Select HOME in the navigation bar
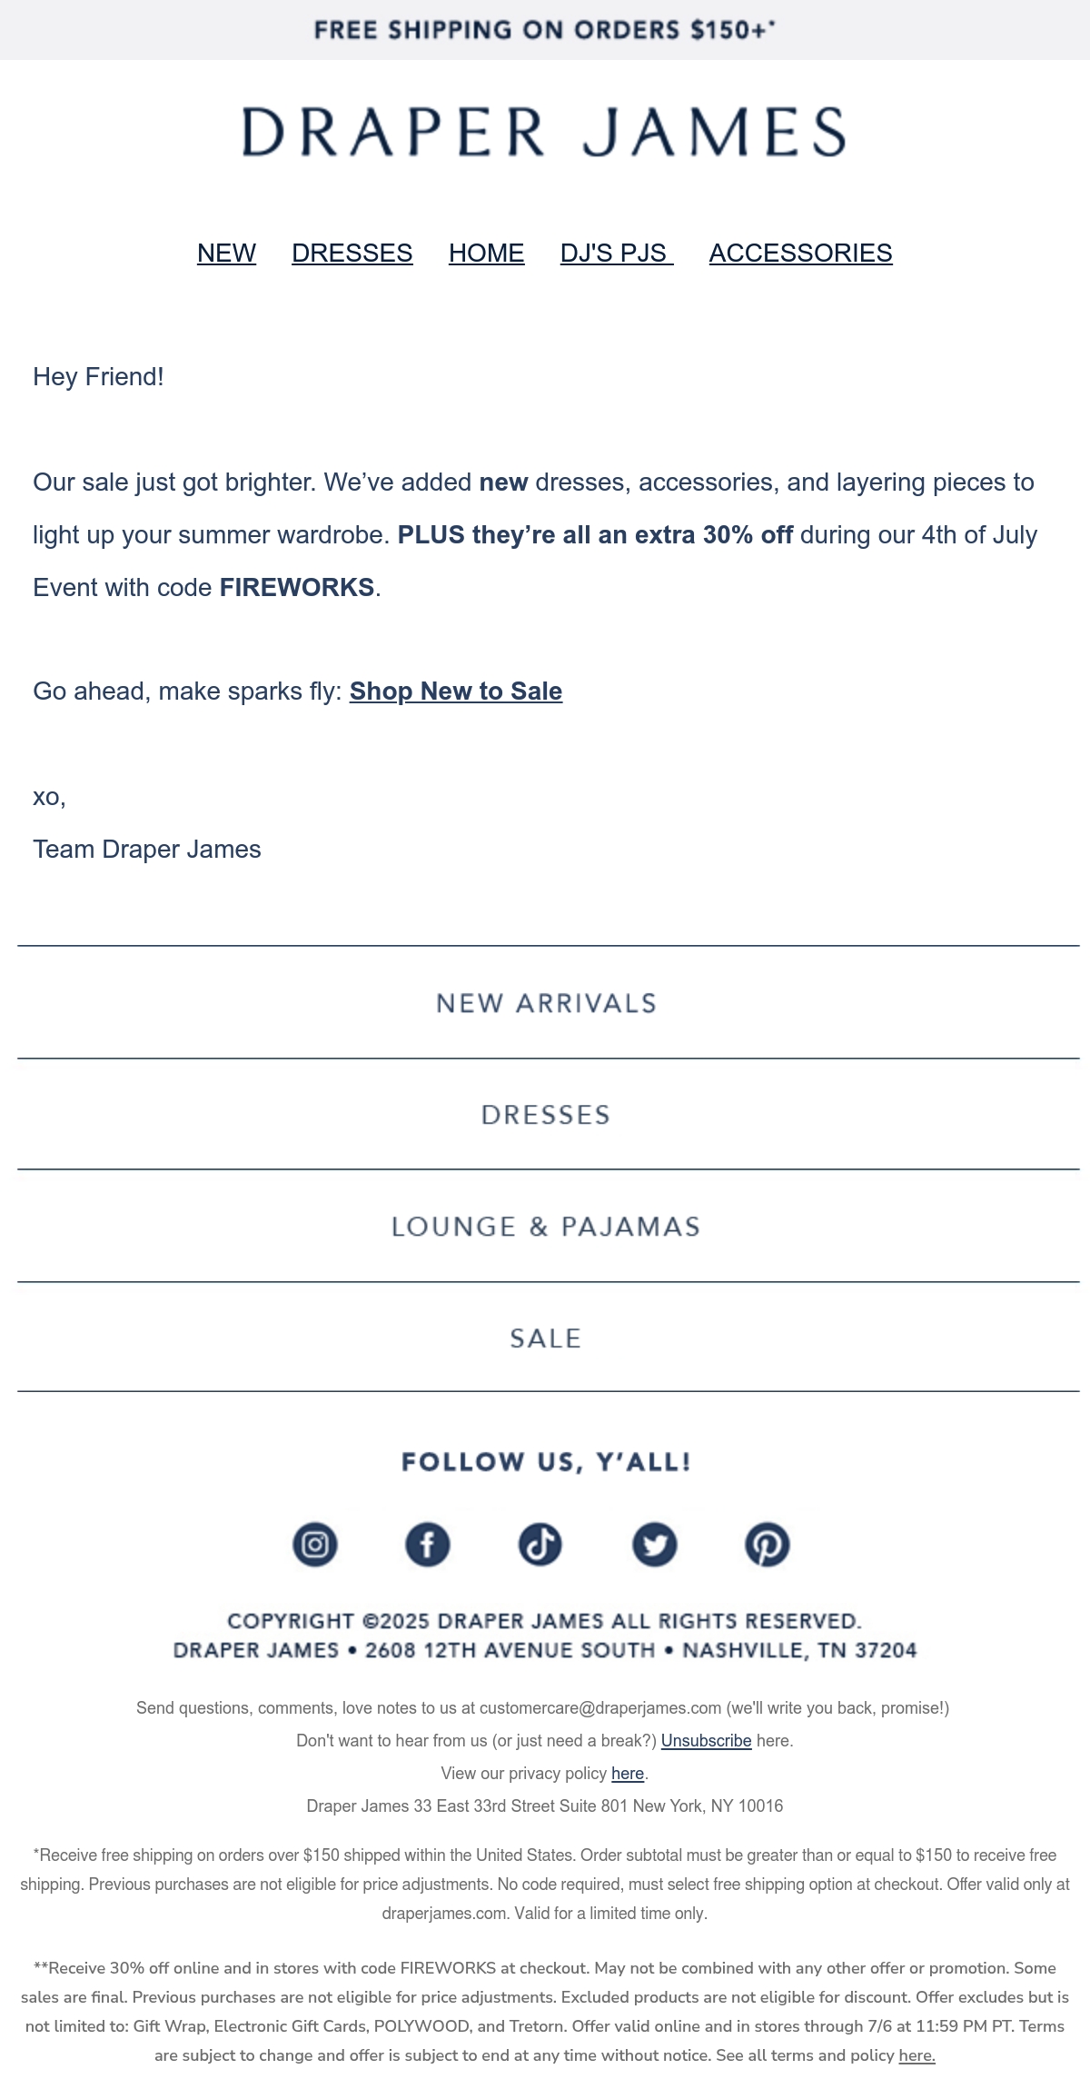Image resolution: width=1090 pixels, height=2079 pixels. 487,253
